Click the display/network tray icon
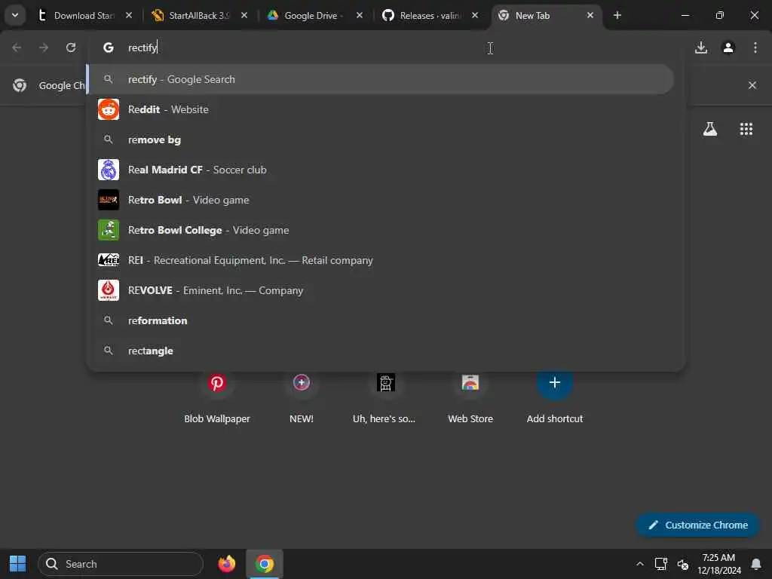 tap(660, 564)
